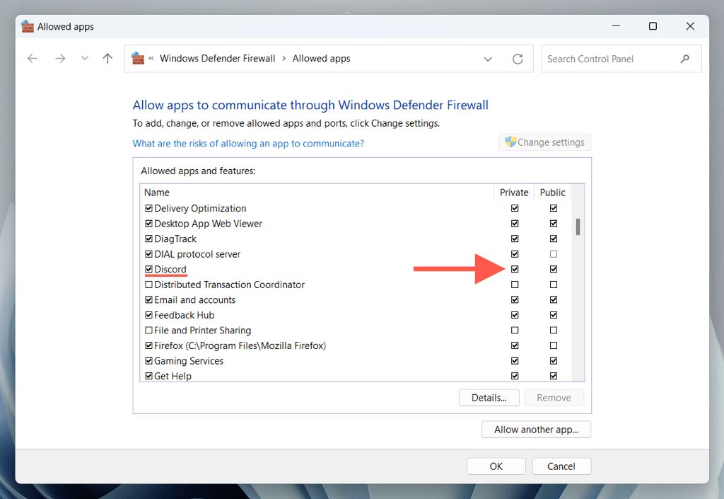
Task: Check the File and Printer Sharing box
Action: 148,331
